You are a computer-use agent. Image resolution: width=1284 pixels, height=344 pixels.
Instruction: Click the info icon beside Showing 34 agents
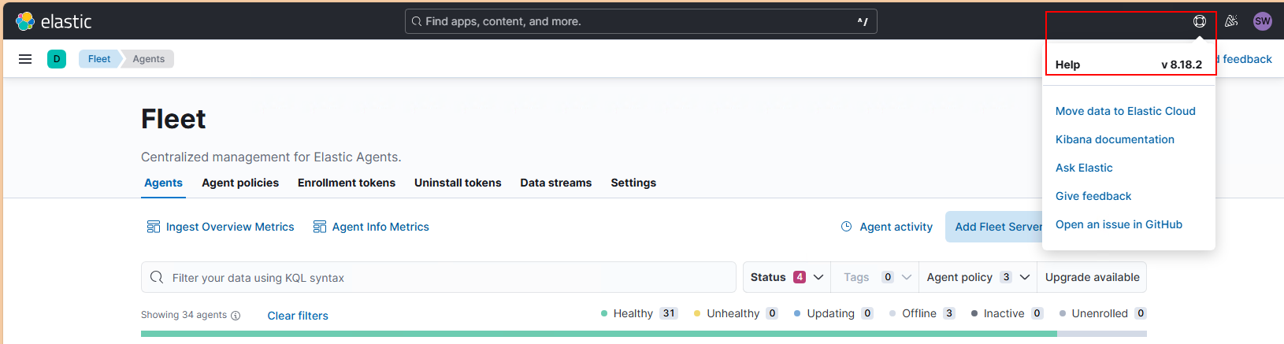[x=236, y=316]
